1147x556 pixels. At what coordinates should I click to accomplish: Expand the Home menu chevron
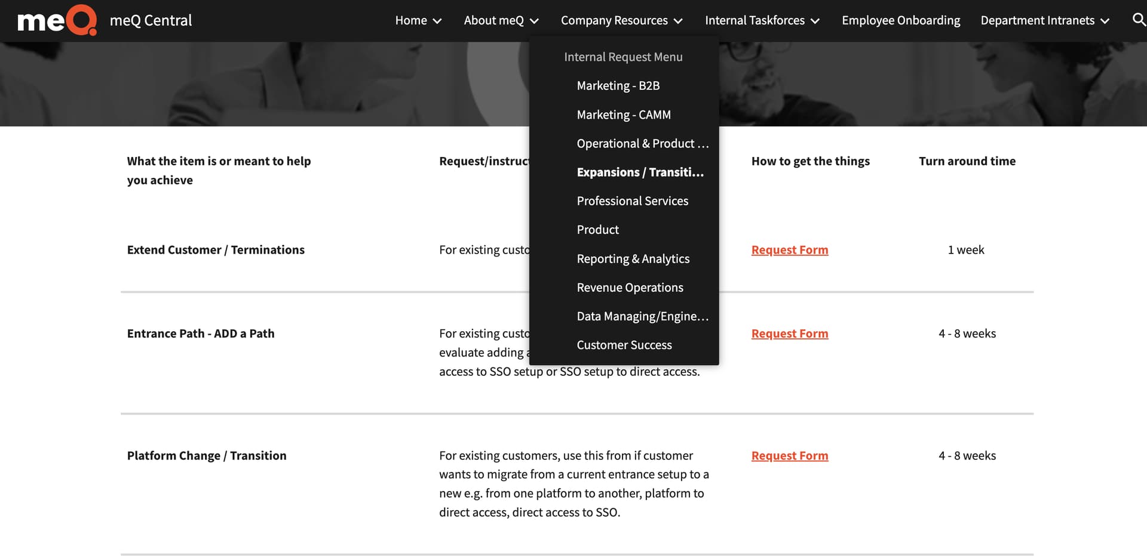(x=437, y=21)
